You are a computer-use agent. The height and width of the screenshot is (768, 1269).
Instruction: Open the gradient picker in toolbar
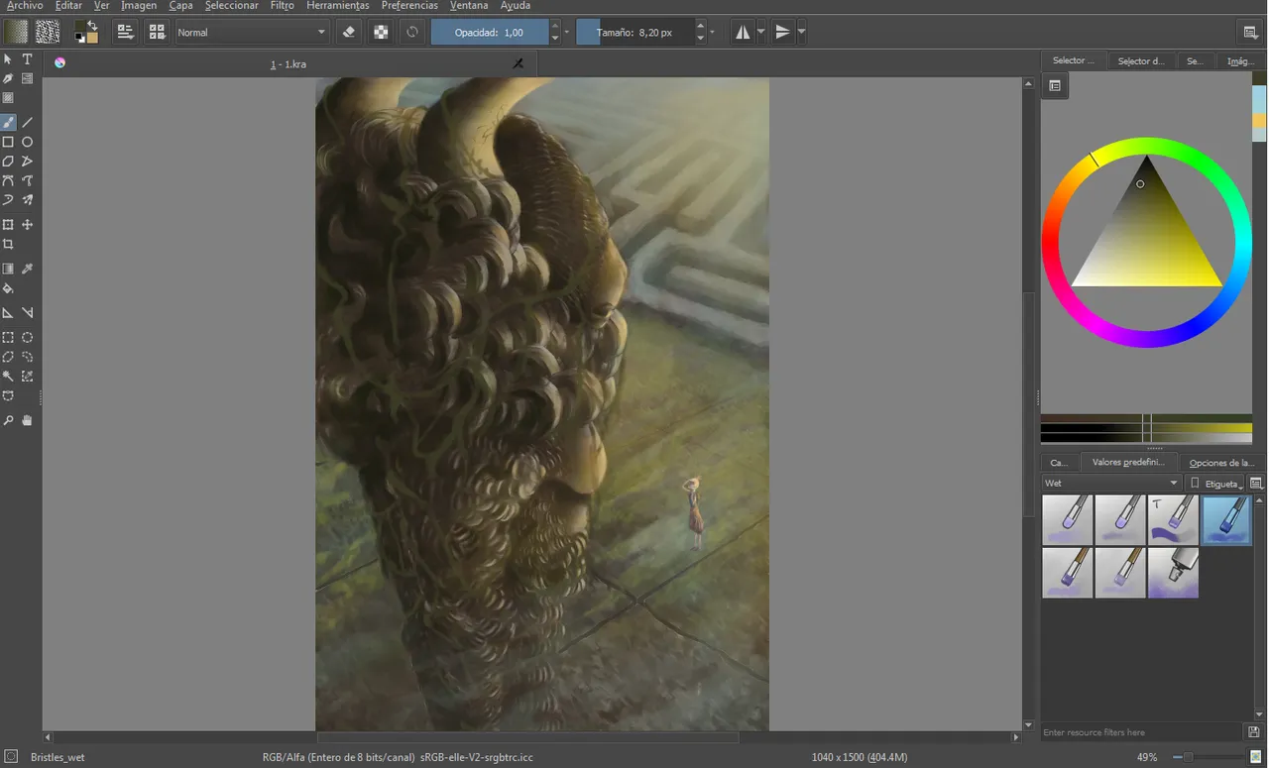coord(16,32)
